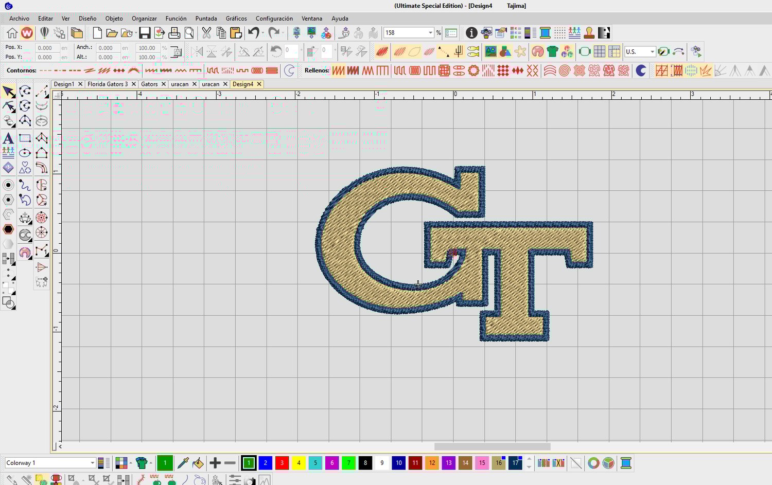Screen dimensions: 772x485
Task: Toggle the show vector shapes icon
Action: point(505,51)
